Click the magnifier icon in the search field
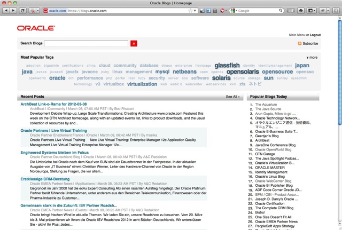 pos(281,11)
